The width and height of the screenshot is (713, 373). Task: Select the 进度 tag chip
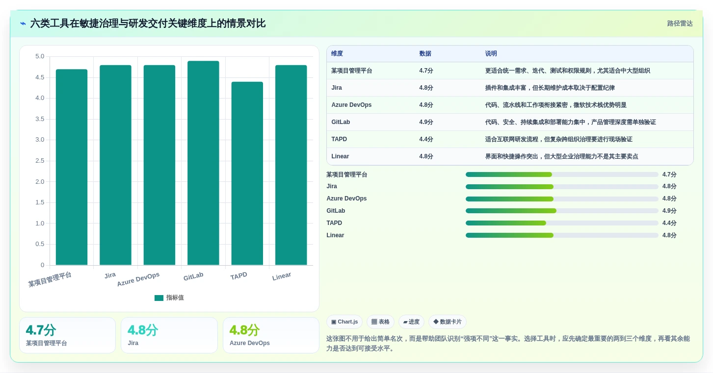[411, 322]
